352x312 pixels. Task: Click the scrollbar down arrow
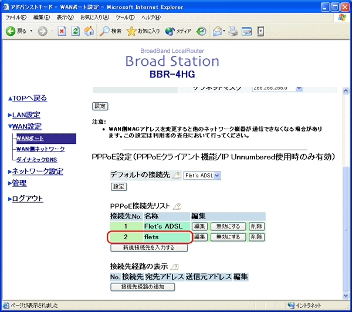pos(346,296)
